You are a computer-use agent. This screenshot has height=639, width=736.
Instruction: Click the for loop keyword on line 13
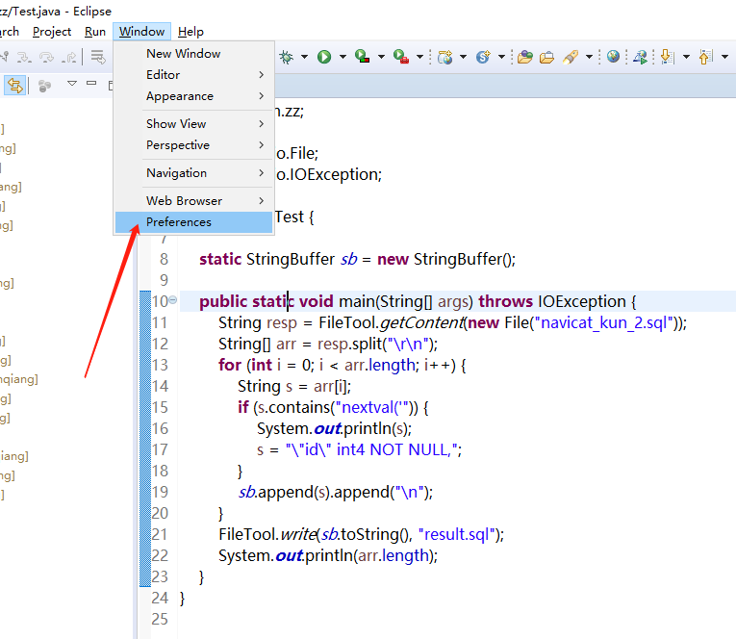pyautogui.click(x=230, y=366)
